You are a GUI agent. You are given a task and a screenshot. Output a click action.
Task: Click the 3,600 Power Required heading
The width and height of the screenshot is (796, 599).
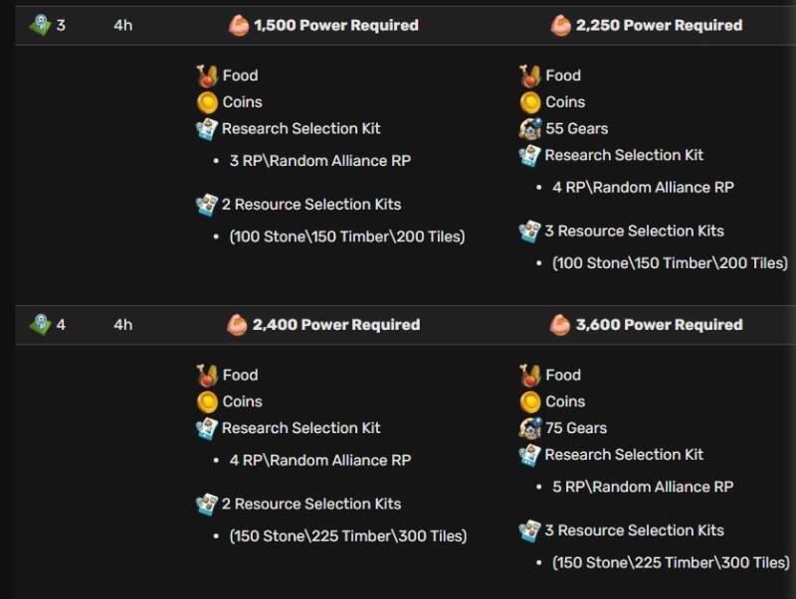tap(659, 325)
